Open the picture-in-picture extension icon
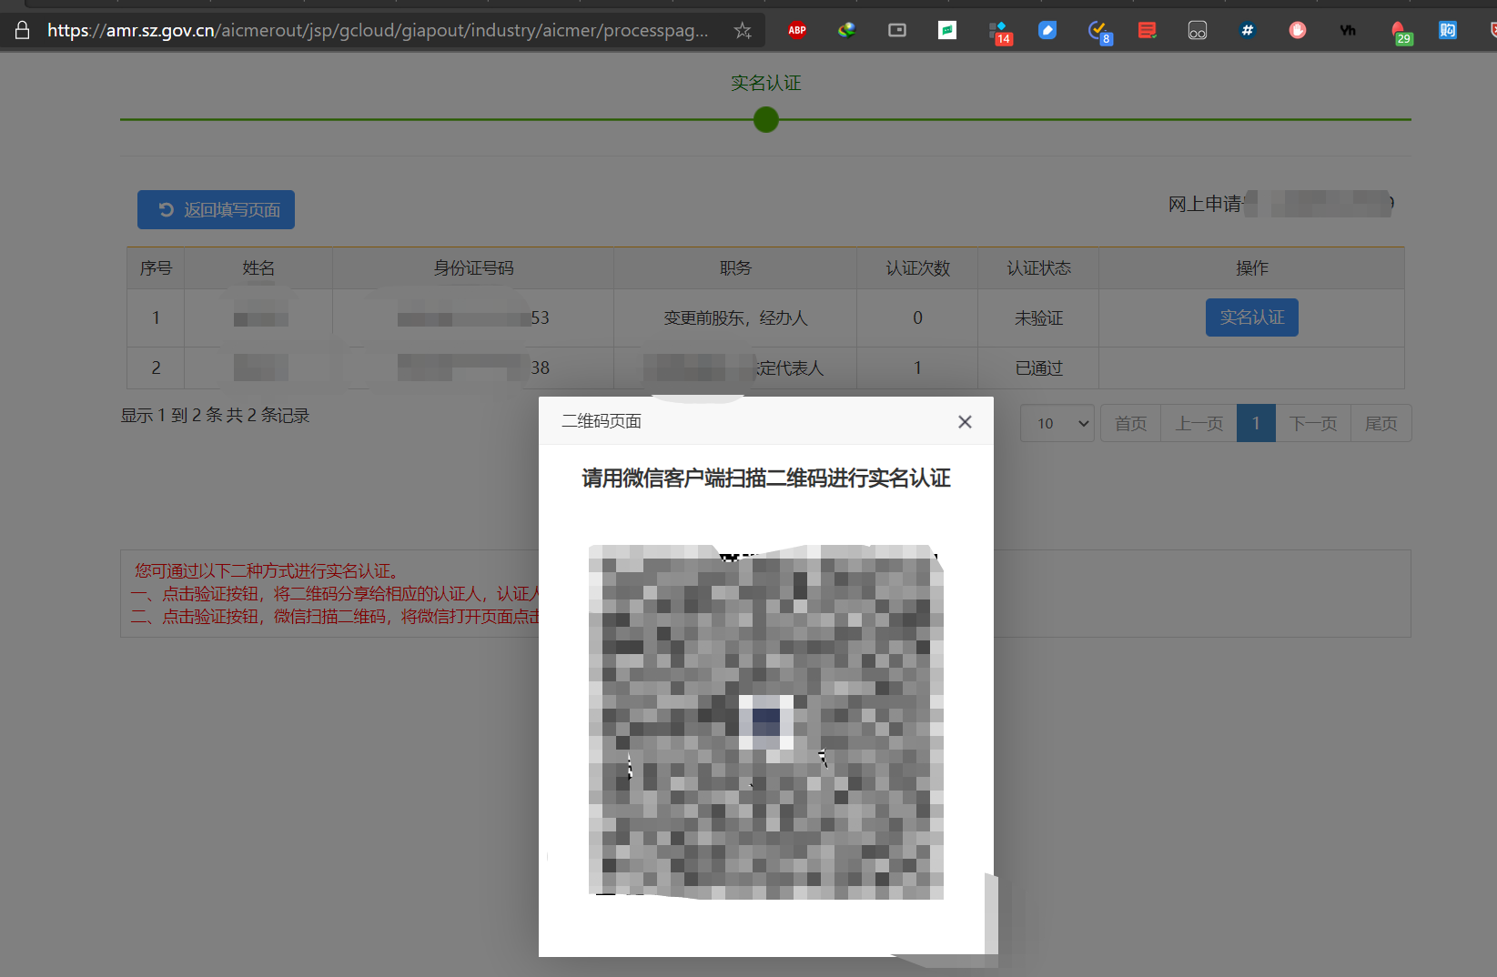Image resolution: width=1497 pixels, height=977 pixels. (x=897, y=30)
